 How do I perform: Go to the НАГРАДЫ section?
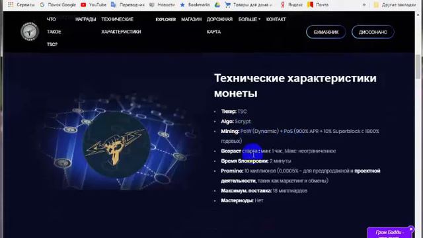(x=85, y=19)
